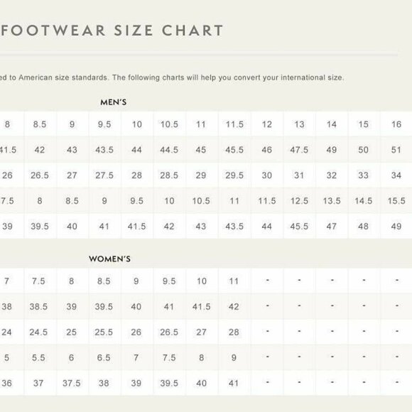
Task: Click the 6.5 cell in women's table
Action: (x=104, y=357)
